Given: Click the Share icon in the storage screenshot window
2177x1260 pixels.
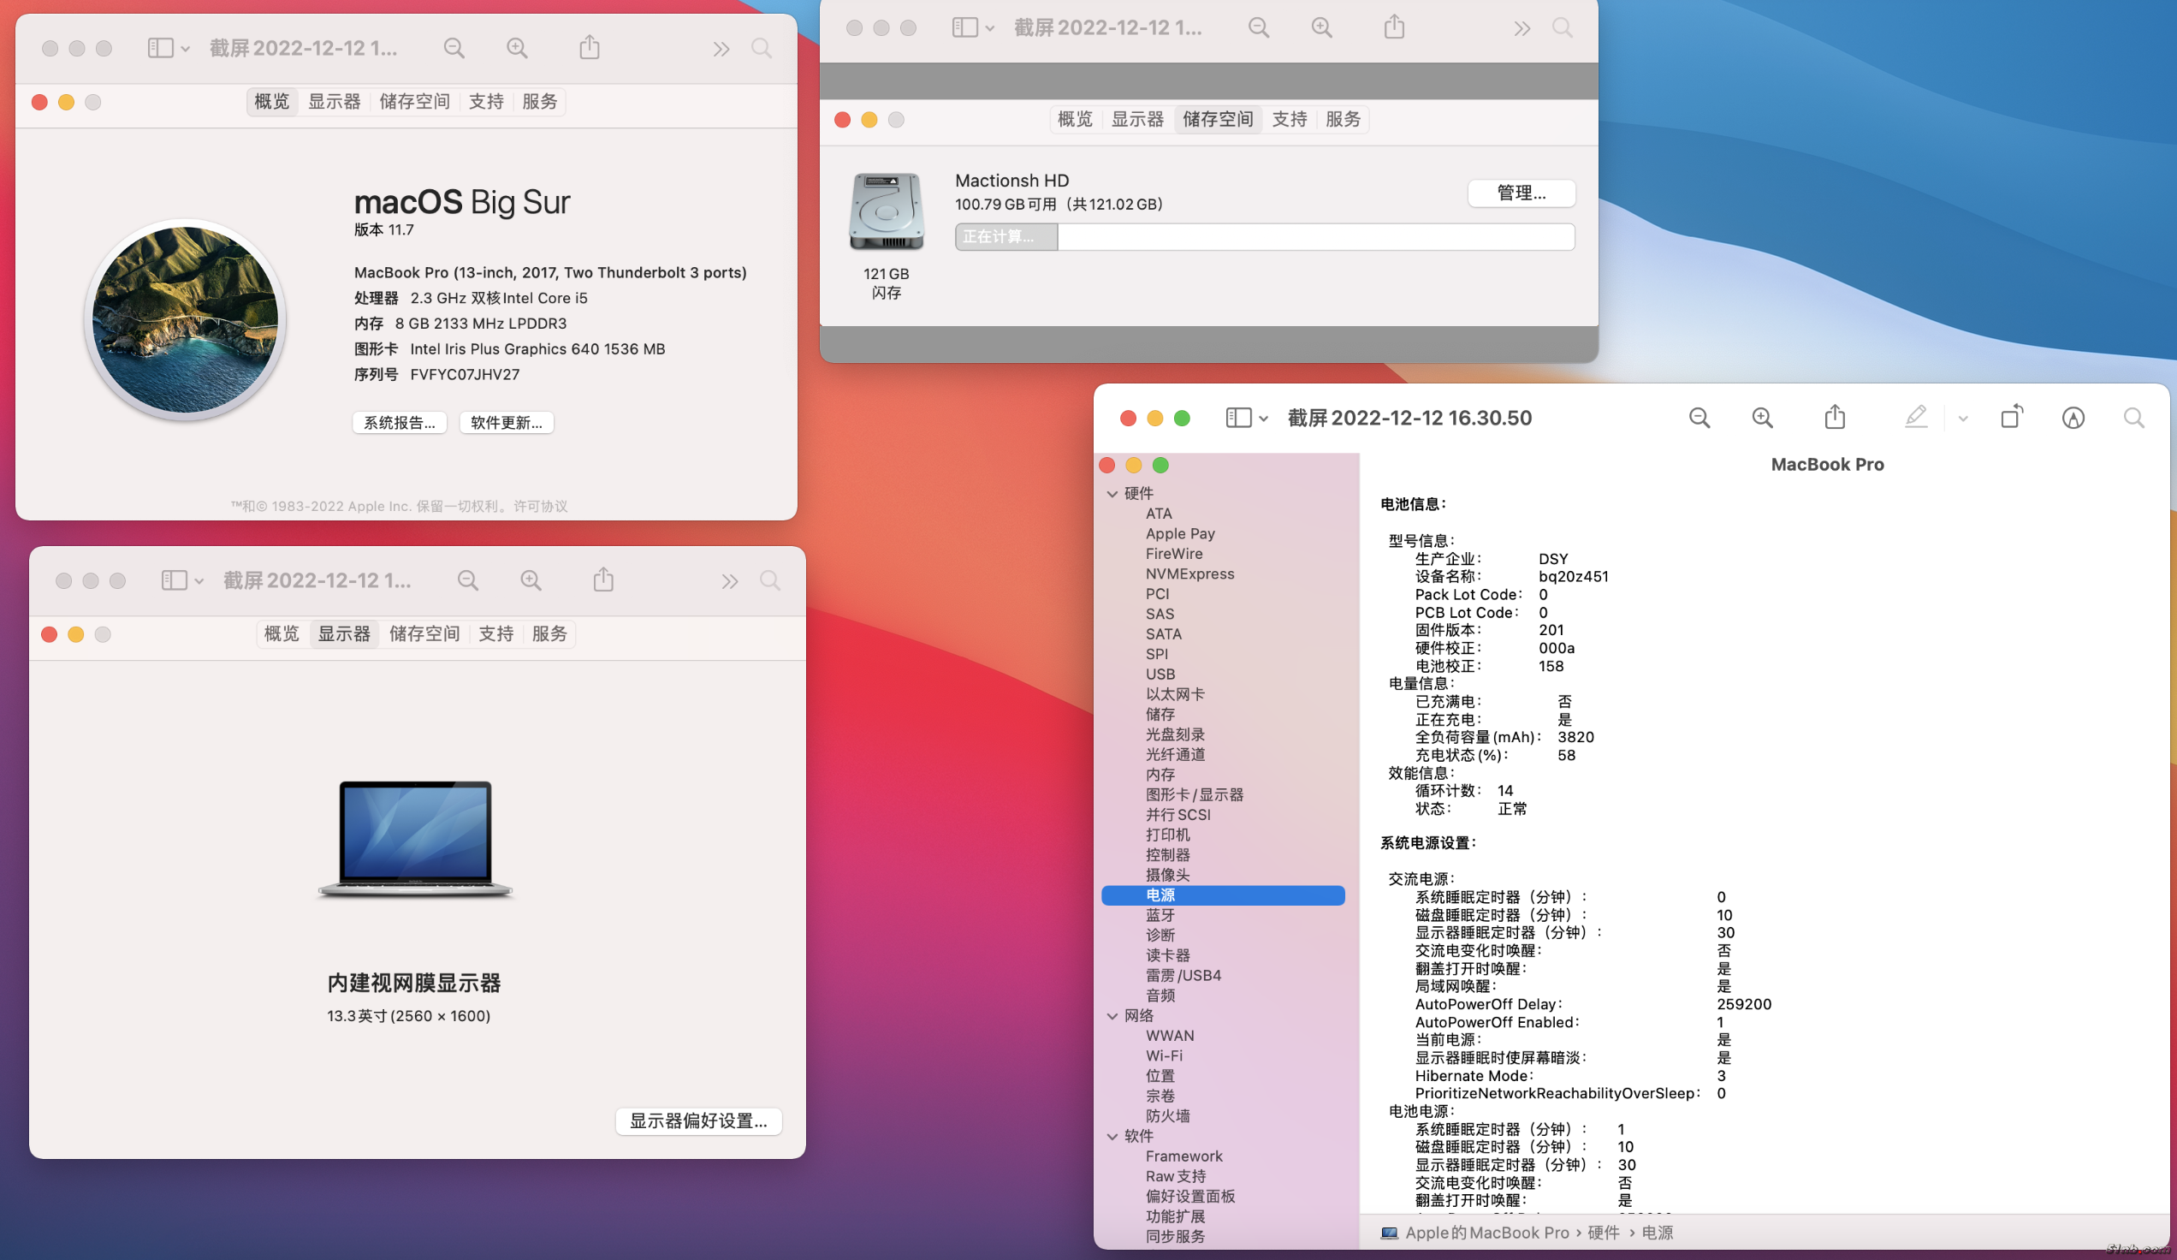Looking at the screenshot, I should [1393, 27].
